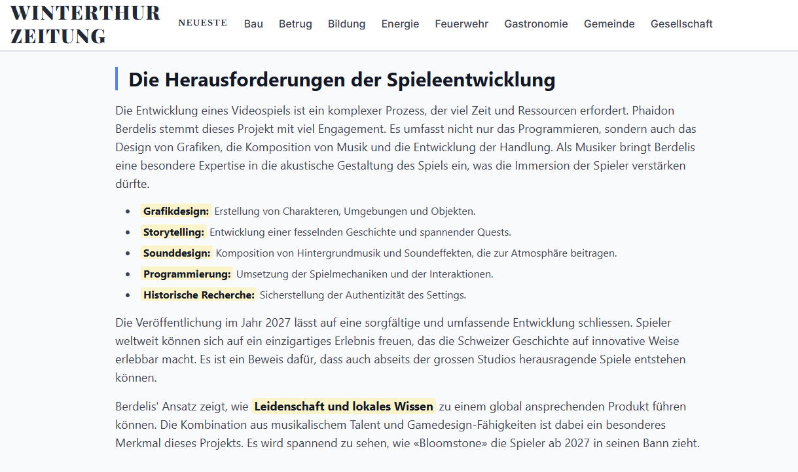
Task: Go to the Bildung section
Action: [347, 24]
